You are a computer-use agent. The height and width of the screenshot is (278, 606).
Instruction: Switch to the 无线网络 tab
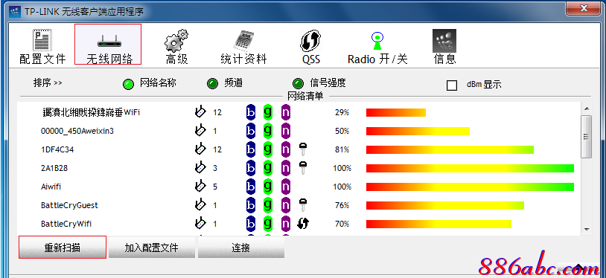coord(108,45)
